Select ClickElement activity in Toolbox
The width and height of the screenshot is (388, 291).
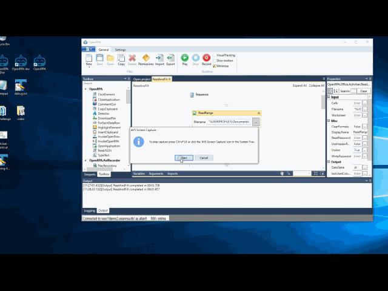point(106,95)
